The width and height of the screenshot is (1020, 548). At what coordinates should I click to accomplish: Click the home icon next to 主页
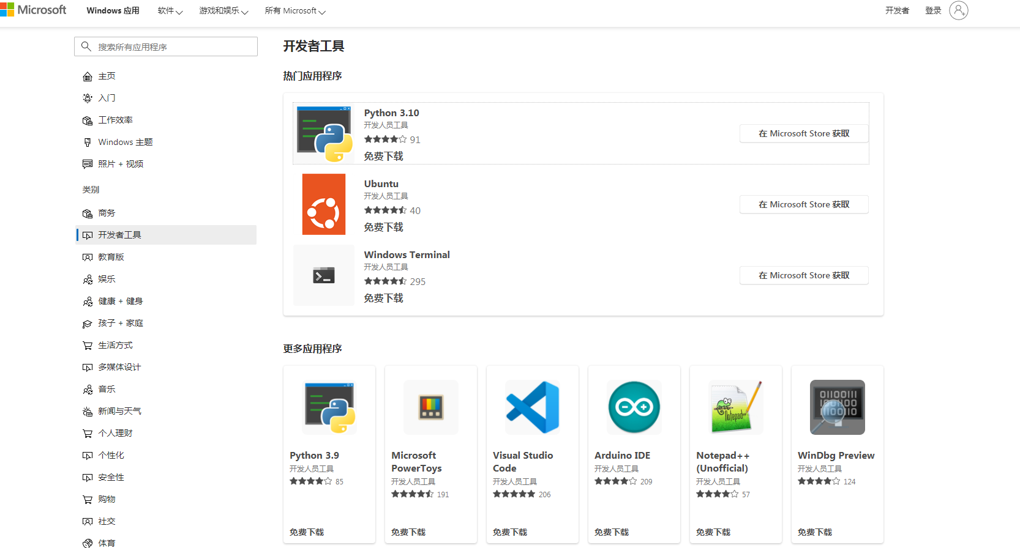(88, 76)
